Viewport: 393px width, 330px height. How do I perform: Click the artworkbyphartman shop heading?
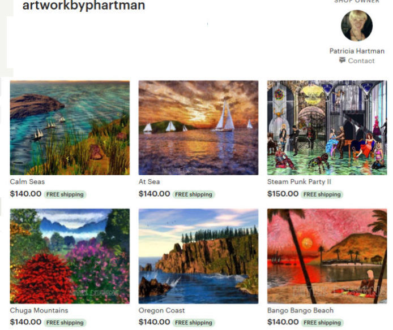tap(84, 5)
